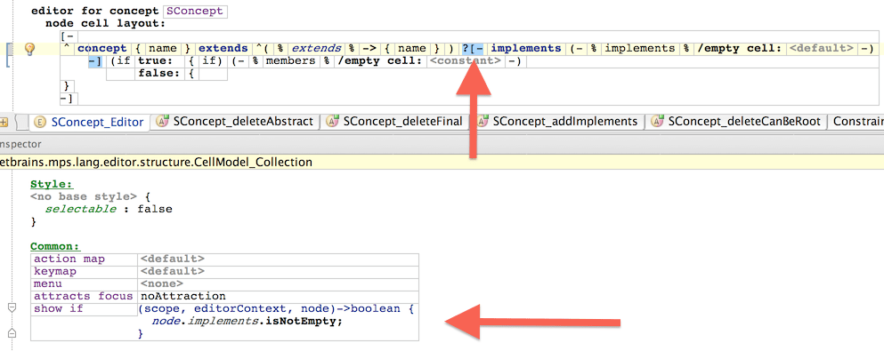Click the 'concept' constant cell
The width and height of the screenshot is (884, 351).
tap(102, 48)
